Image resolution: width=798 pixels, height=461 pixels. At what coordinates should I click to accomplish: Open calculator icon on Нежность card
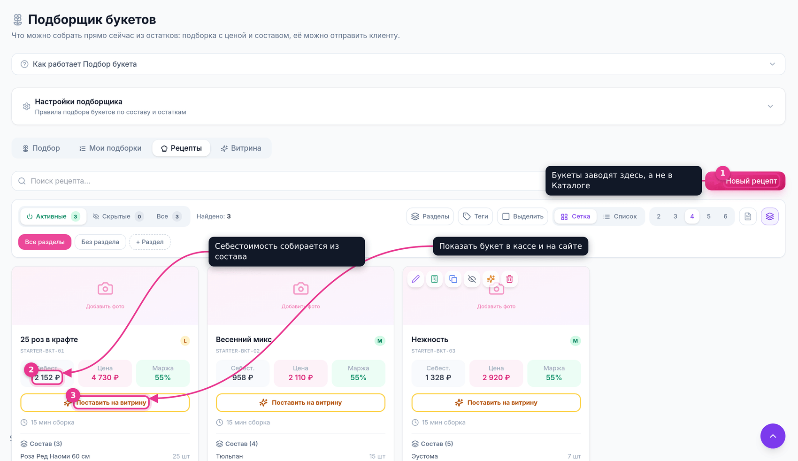pos(435,279)
